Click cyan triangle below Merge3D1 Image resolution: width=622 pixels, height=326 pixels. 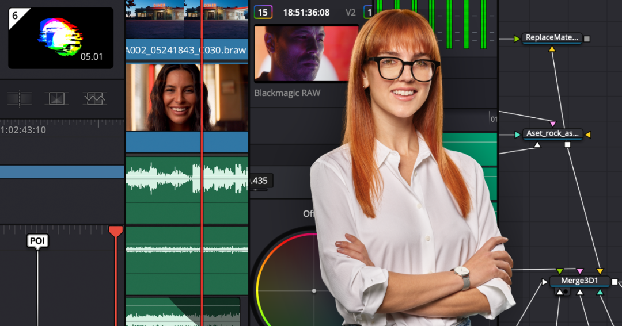600,292
